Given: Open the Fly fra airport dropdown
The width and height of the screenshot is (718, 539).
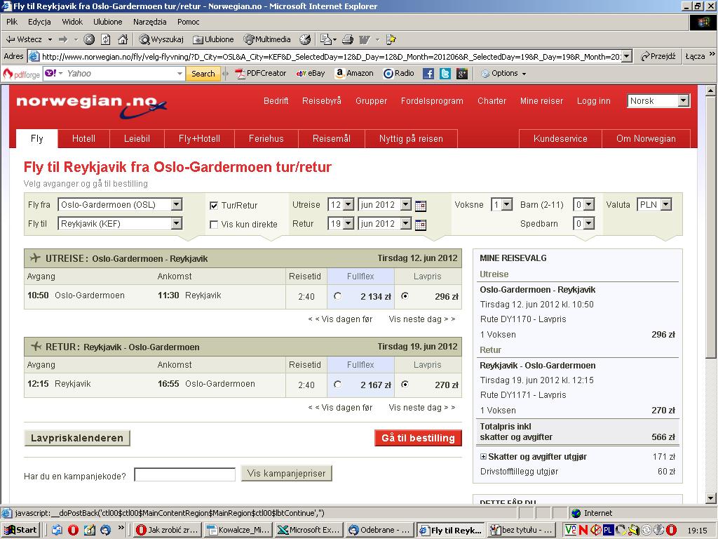Looking at the screenshot, I should (176, 204).
